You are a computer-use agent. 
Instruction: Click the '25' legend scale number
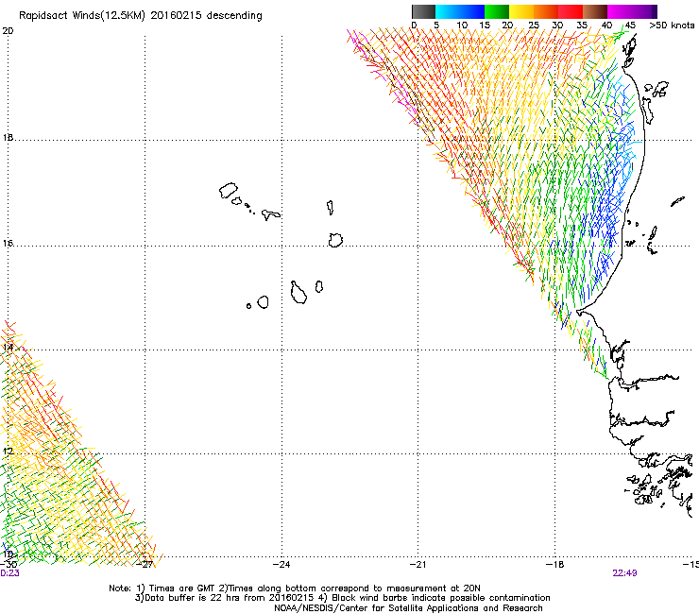pyautogui.click(x=534, y=25)
